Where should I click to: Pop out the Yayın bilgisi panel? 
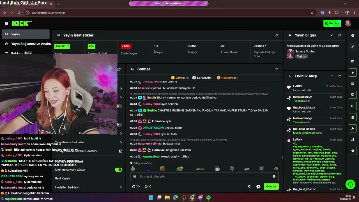point(339,35)
